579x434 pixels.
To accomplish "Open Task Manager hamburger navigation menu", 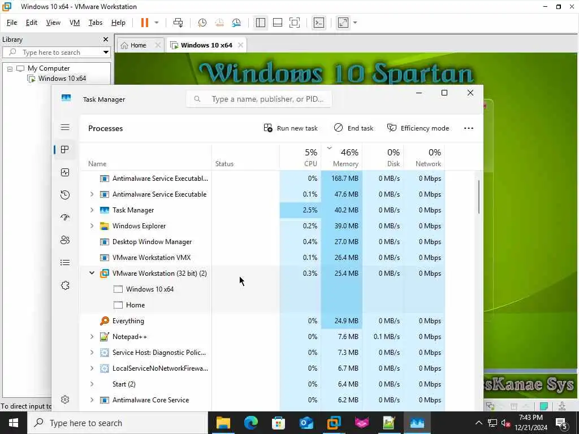I will coord(65,127).
